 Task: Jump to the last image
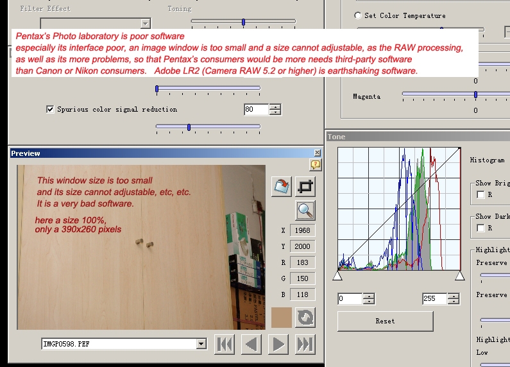coord(305,345)
